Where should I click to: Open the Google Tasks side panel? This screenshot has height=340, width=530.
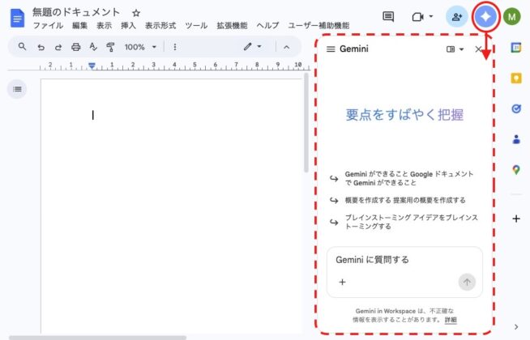point(515,108)
